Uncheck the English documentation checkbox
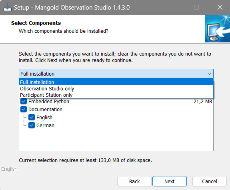This screenshot has width=230, height=190. tap(32, 117)
